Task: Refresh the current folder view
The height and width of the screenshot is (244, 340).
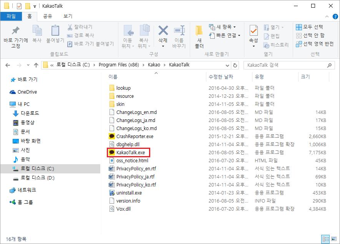Action: click(x=235, y=65)
